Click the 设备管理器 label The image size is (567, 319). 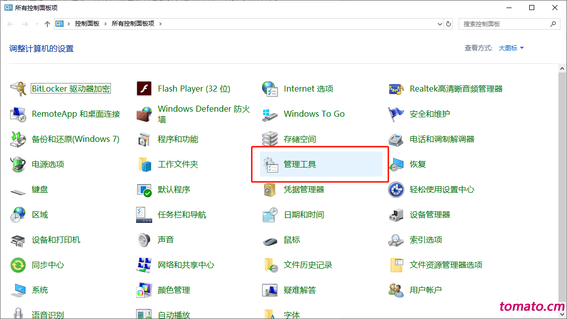(x=429, y=215)
